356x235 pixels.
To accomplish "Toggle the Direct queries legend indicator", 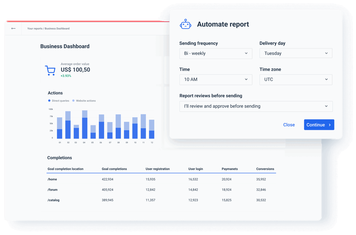I will [49, 101].
